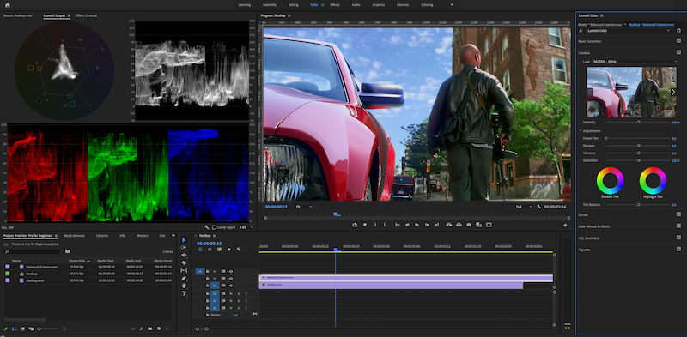The image size is (687, 337).
Task: Click the Highlight Tint color wheel
Action: (653, 180)
